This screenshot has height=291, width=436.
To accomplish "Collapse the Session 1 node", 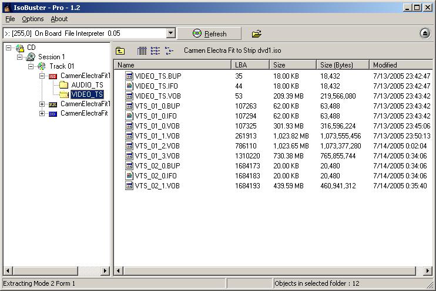I will click(x=20, y=57).
